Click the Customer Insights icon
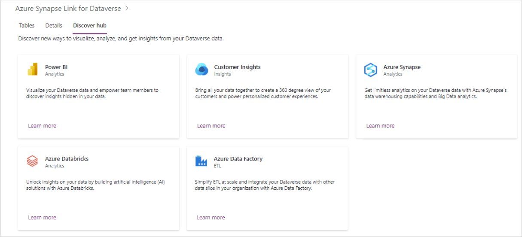Image resolution: width=522 pixels, height=237 pixels. point(201,70)
